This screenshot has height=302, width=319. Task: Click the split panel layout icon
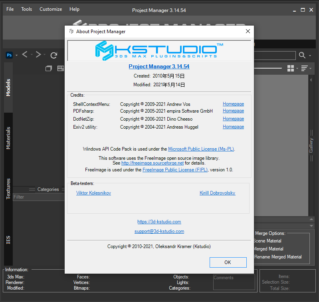61,68
